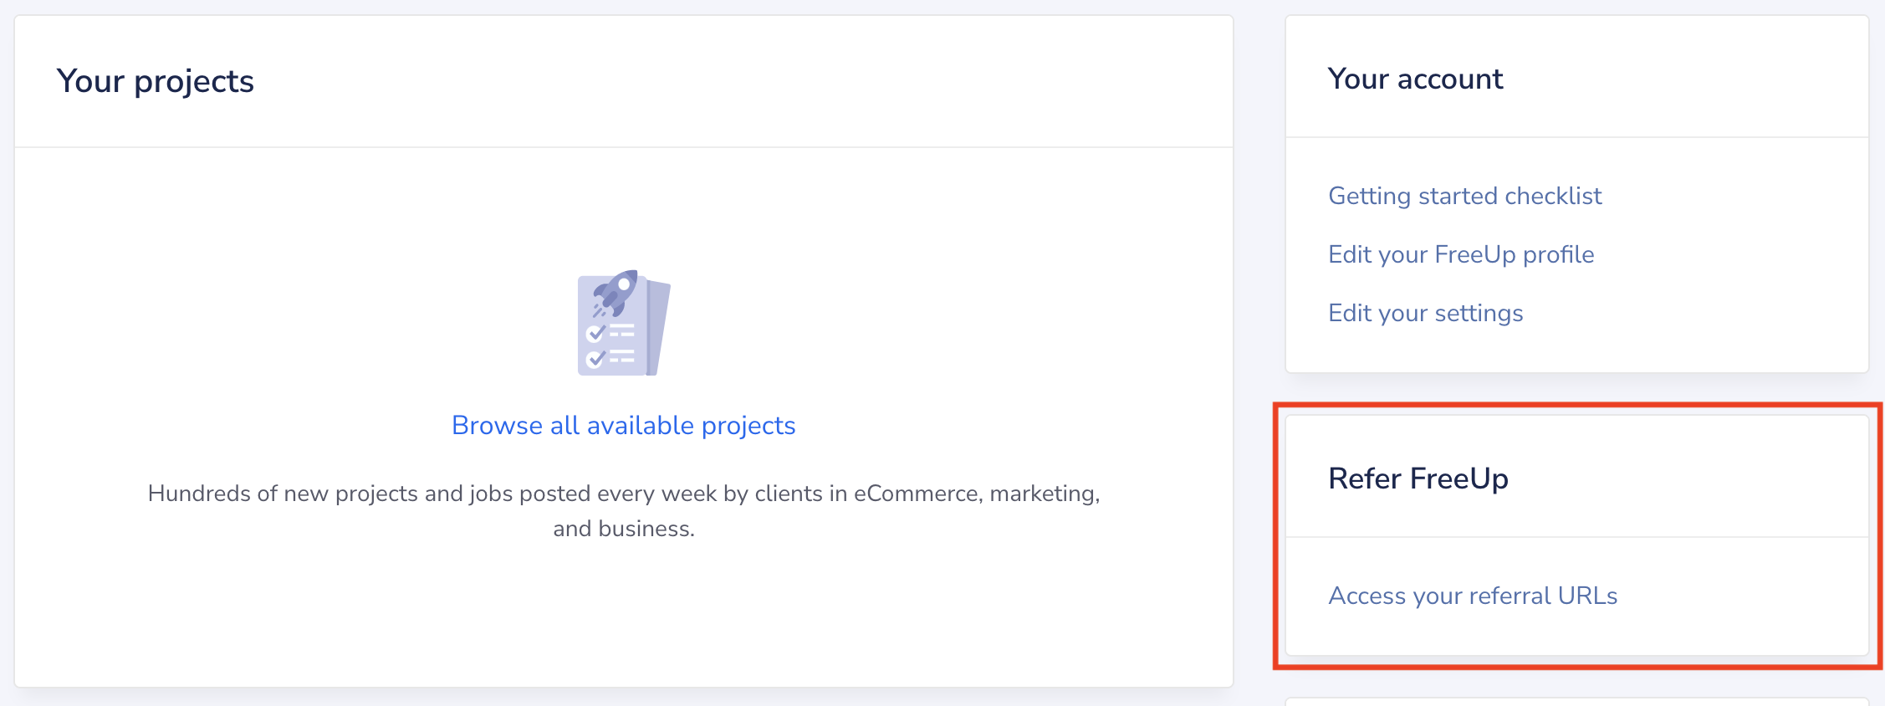1885x706 pixels.
Task: Click the folded back page of the illustration
Action: coord(659,328)
